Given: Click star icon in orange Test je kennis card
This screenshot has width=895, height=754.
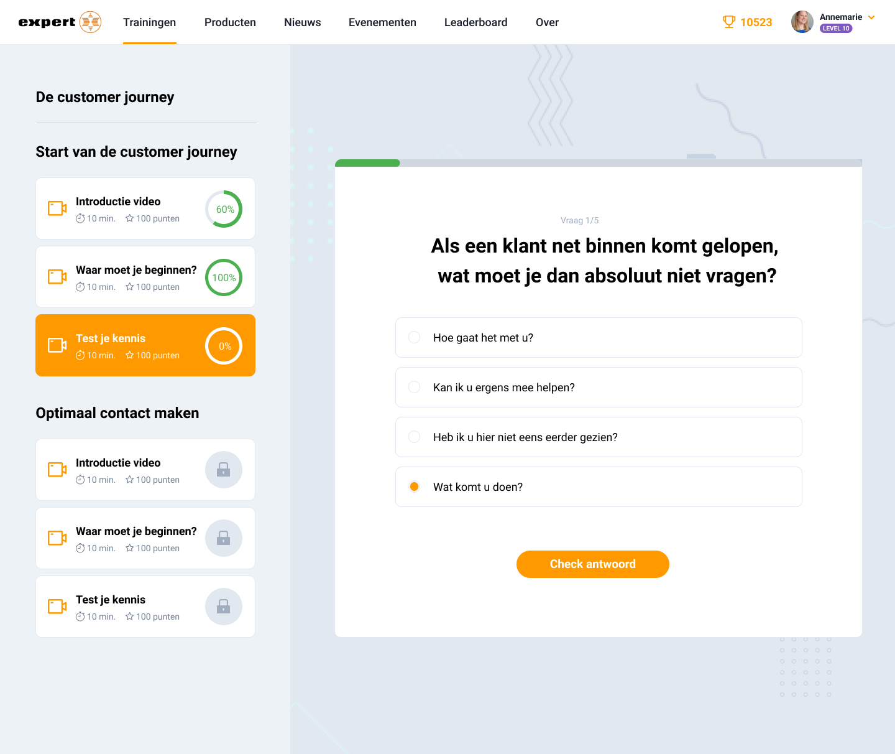Looking at the screenshot, I should tap(130, 355).
